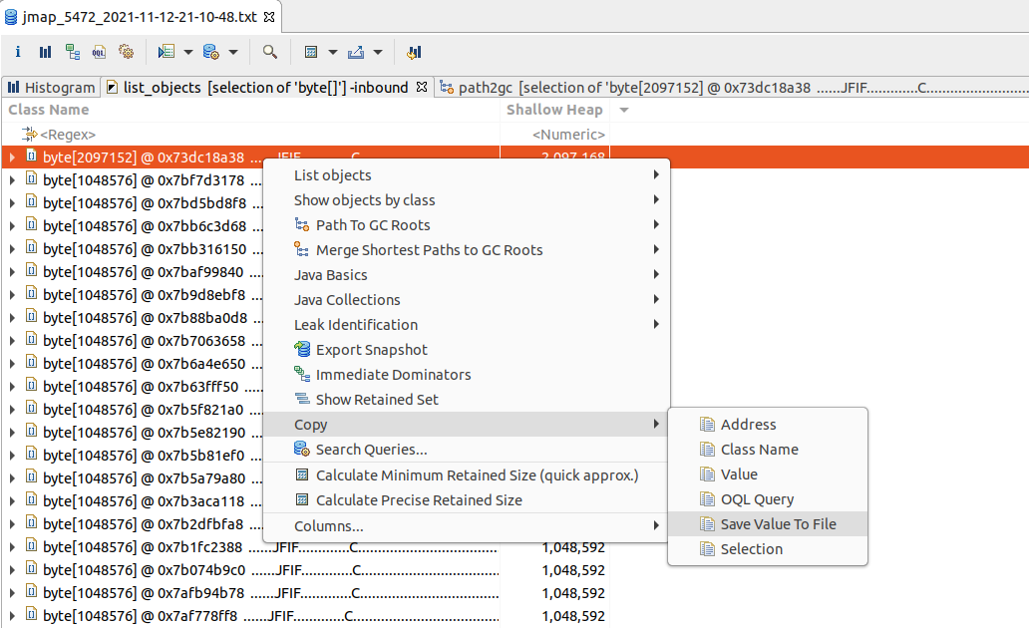Image resolution: width=1029 pixels, height=628 pixels.
Task: Open dropdown arrow next to export icon
Action: pos(377,52)
